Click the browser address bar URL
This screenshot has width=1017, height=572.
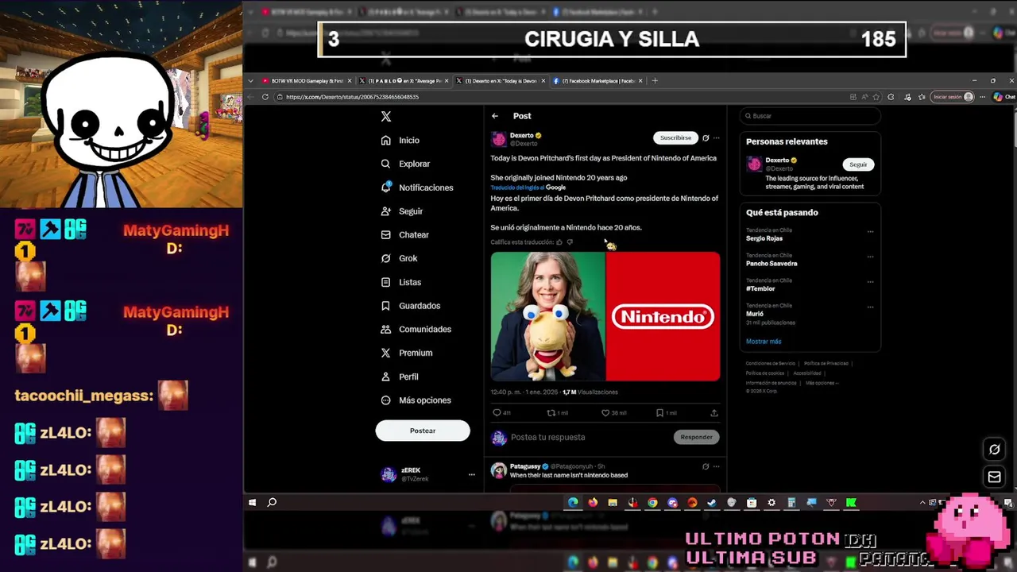[x=352, y=97]
